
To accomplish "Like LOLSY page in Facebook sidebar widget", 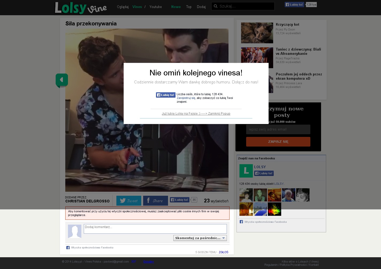I will click(x=264, y=173).
